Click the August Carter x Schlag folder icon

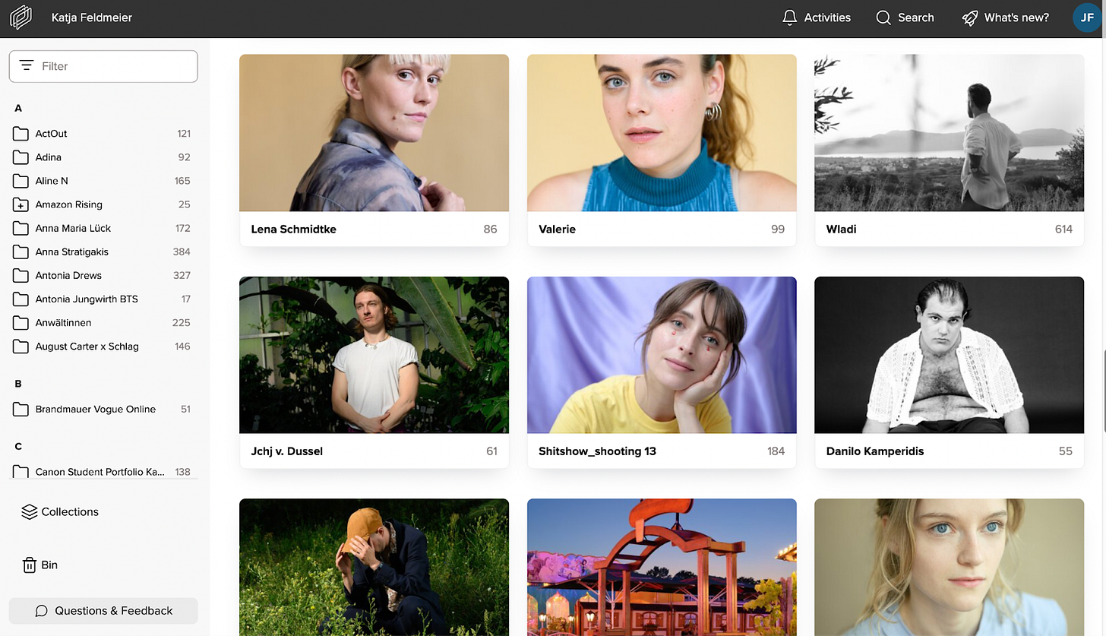[21, 346]
